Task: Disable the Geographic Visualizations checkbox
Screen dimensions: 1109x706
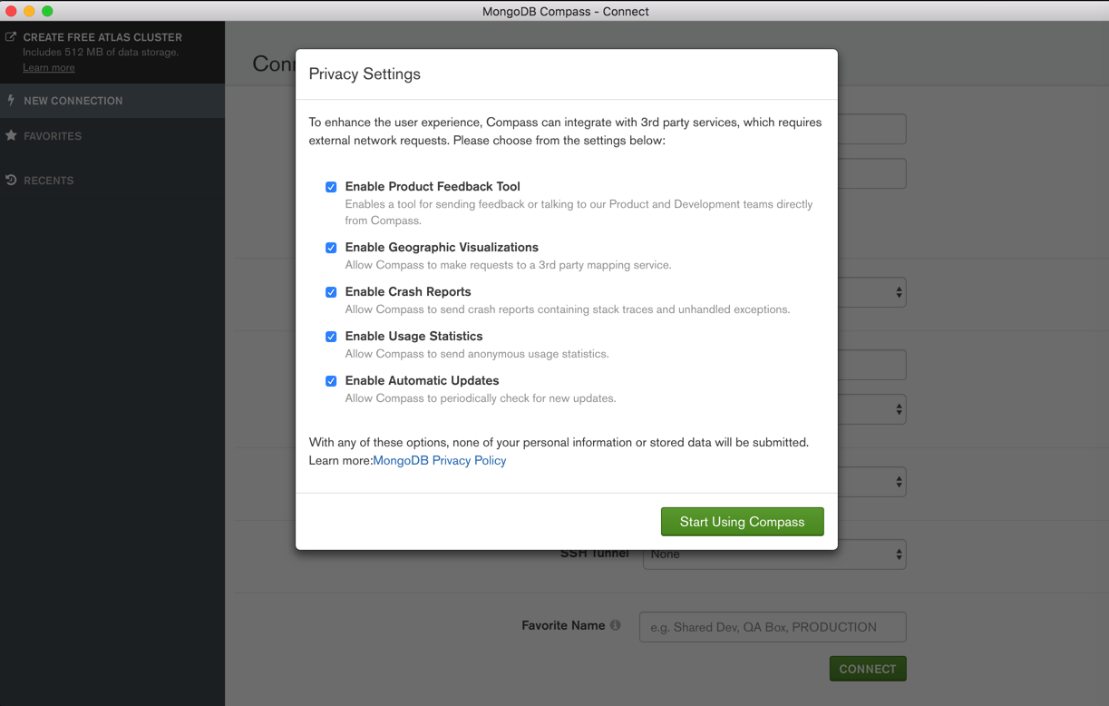Action: (x=331, y=248)
